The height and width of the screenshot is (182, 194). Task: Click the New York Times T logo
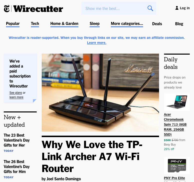(x=7, y=9)
